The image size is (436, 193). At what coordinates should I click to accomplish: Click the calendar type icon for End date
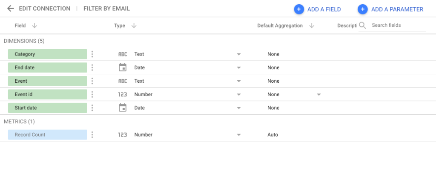(x=123, y=67)
